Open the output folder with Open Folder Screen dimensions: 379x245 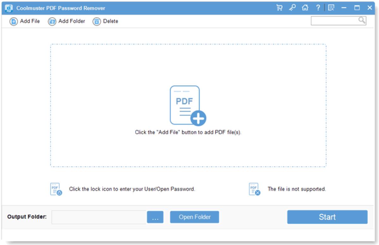click(194, 217)
